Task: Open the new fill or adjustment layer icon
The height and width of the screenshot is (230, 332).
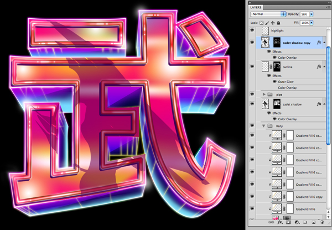Action: (297, 222)
